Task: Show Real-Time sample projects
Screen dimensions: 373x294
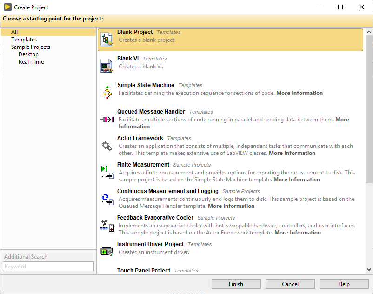Action: click(x=31, y=62)
